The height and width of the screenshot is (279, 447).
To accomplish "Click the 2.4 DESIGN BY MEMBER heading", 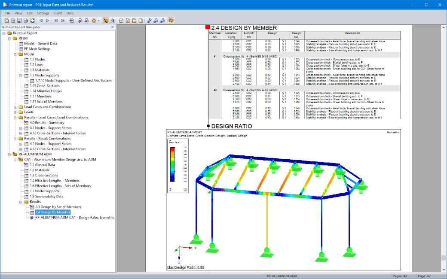I will (244, 28).
